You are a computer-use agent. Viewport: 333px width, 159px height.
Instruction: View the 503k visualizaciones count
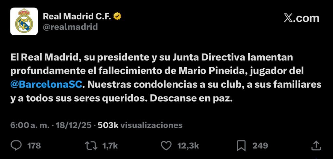tap(140, 125)
